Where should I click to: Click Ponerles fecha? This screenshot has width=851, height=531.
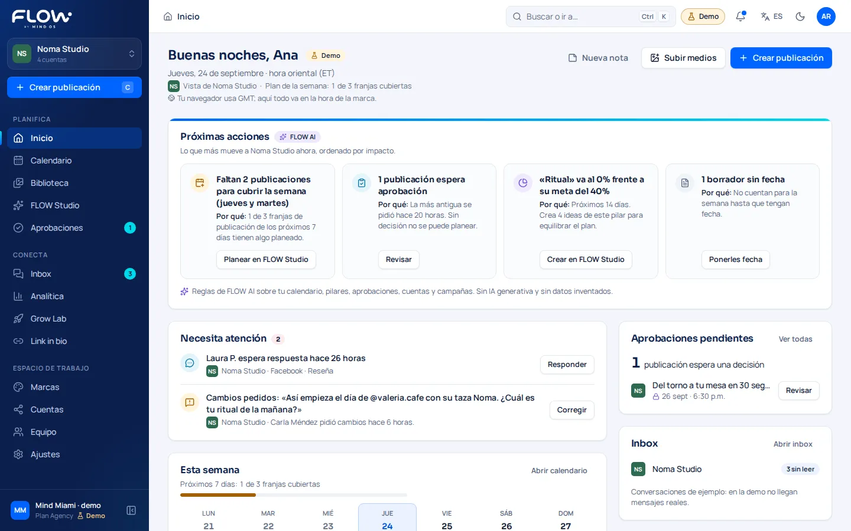[736, 260]
